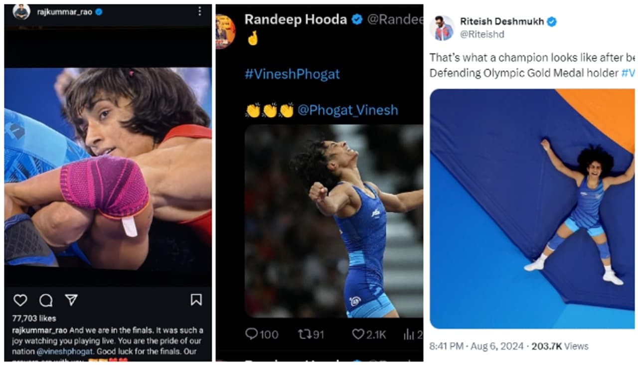Image resolution: width=638 pixels, height=365 pixels.
Task: Open the three-dot options menu
Action: [200, 11]
